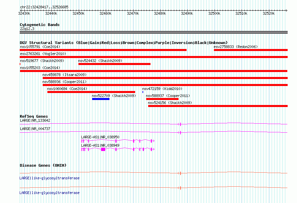
Task: Click the second orange OMIM gene track
Action: point(154,187)
